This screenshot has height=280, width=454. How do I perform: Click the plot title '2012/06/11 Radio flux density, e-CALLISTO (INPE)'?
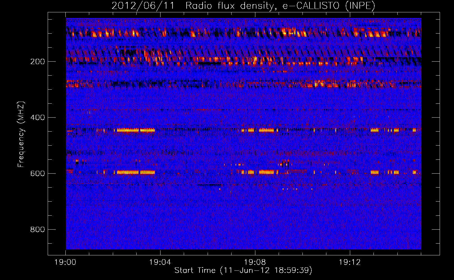click(243, 6)
